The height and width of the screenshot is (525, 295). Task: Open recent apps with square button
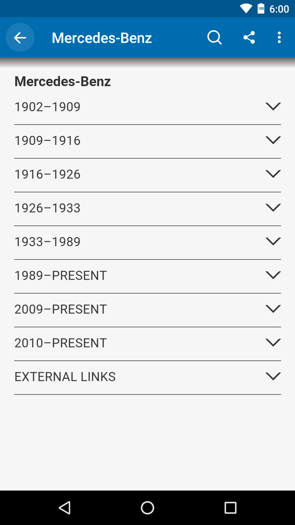(x=230, y=508)
